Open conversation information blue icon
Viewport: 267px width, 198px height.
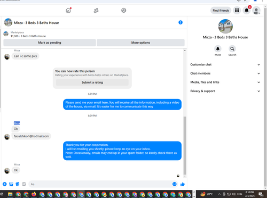(x=180, y=22)
